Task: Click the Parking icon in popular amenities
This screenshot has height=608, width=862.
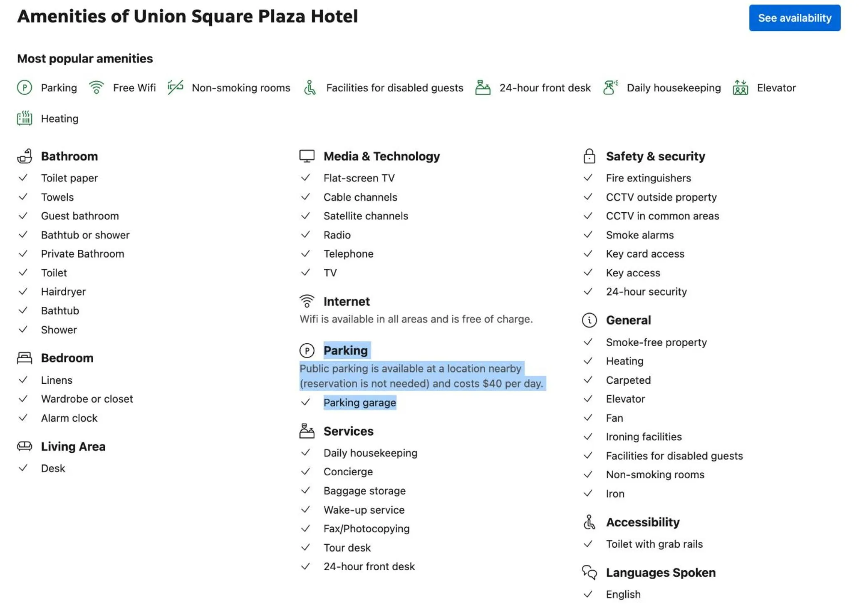Action: pyautogui.click(x=24, y=88)
